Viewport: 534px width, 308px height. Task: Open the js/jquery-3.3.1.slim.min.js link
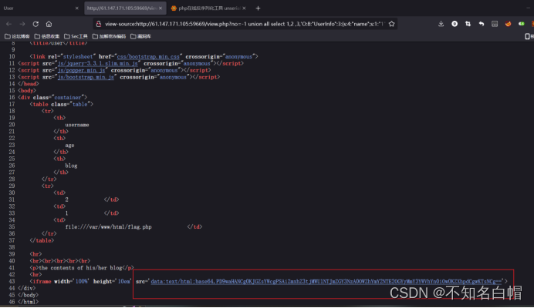pos(98,64)
